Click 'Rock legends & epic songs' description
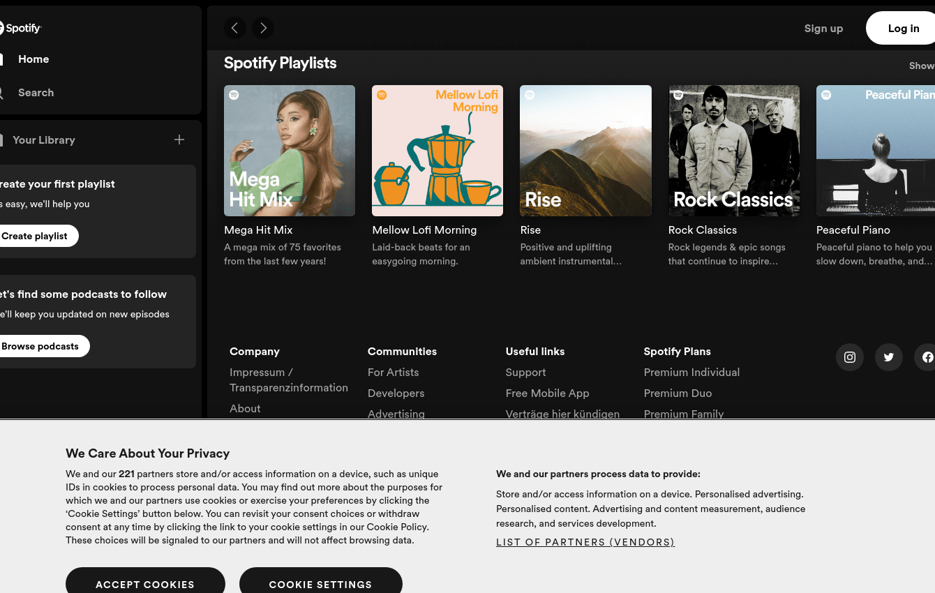This screenshot has width=935, height=593. click(x=727, y=254)
